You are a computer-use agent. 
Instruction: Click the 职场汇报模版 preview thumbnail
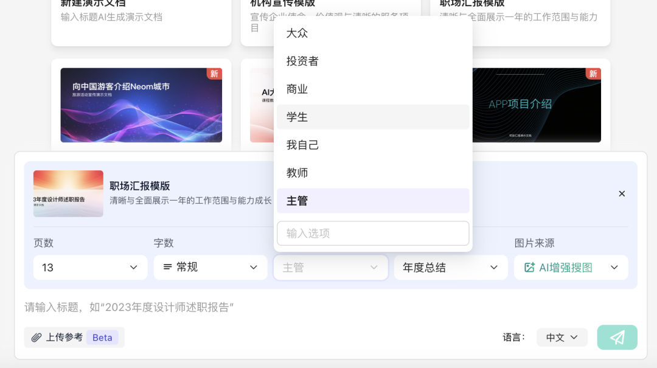[x=68, y=193]
